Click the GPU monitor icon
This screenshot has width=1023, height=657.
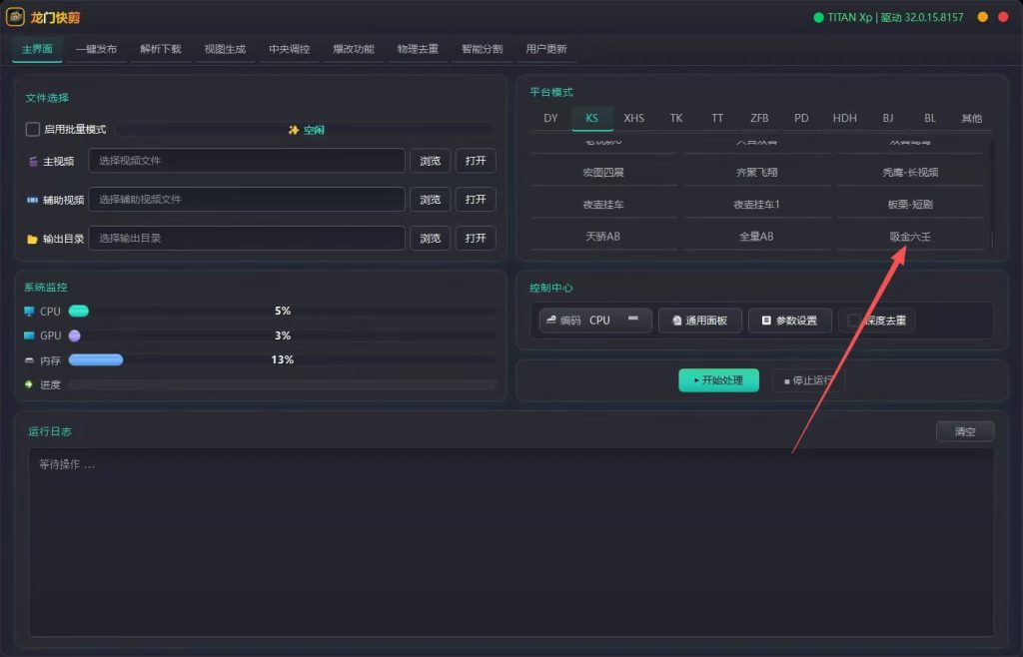[x=29, y=335]
